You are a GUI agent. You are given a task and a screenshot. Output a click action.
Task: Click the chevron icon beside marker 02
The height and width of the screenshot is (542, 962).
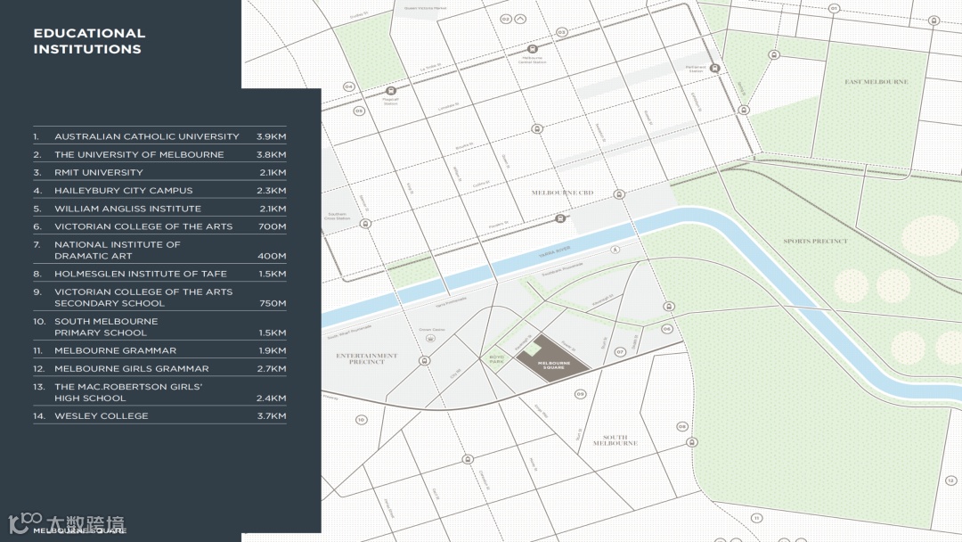point(520,19)
